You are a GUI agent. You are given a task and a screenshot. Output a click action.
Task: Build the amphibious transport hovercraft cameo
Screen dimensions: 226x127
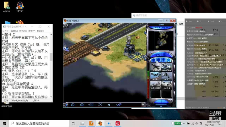pyautogui.click(x=166, y=67)
